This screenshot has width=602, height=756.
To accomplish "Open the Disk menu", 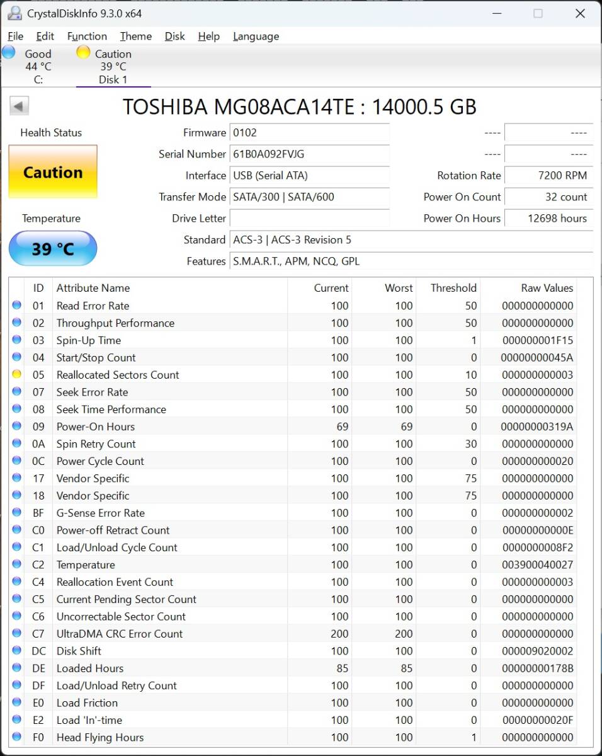I will pyautogui.click(x=174, y=36).
